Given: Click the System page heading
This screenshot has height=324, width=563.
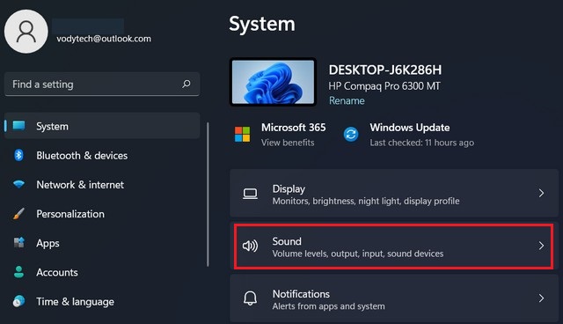Looking at the screenshot, I should (x=262, y=24).
